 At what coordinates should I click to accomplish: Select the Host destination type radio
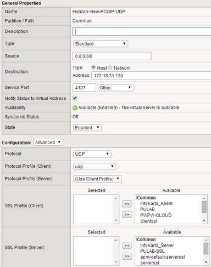[93, 67]
